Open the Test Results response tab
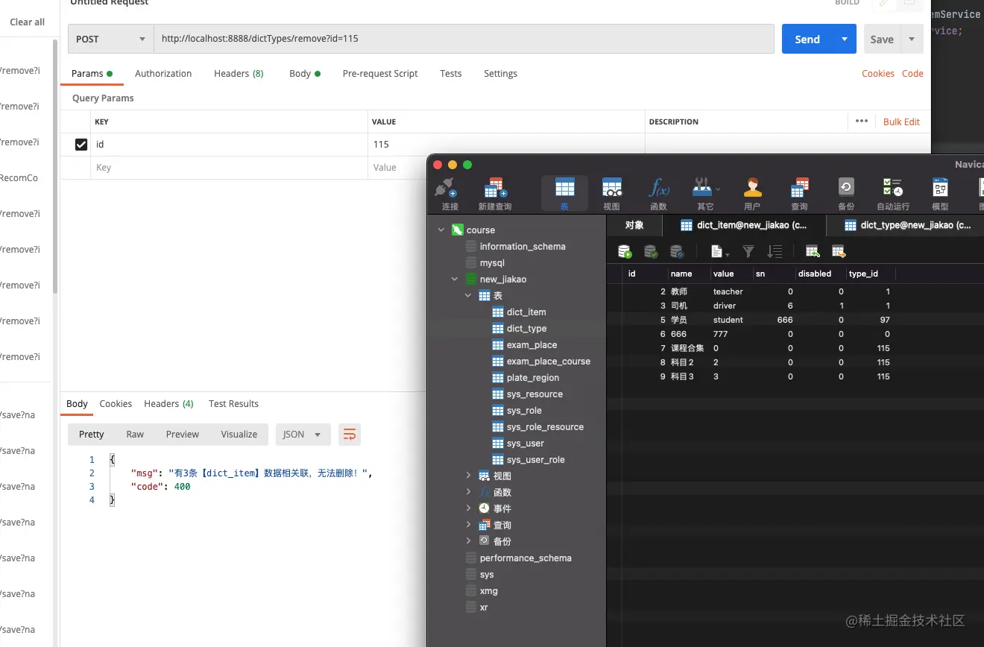984x647 pixels. click(x=233, y=404)
